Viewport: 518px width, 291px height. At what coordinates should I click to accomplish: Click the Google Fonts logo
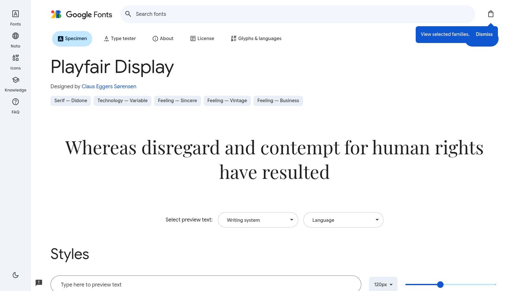click(x=82, y=14)
